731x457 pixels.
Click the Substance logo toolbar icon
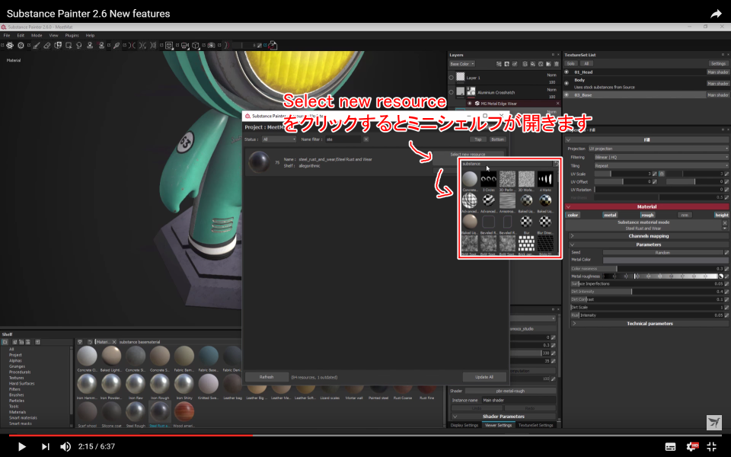tap(10, 45)
